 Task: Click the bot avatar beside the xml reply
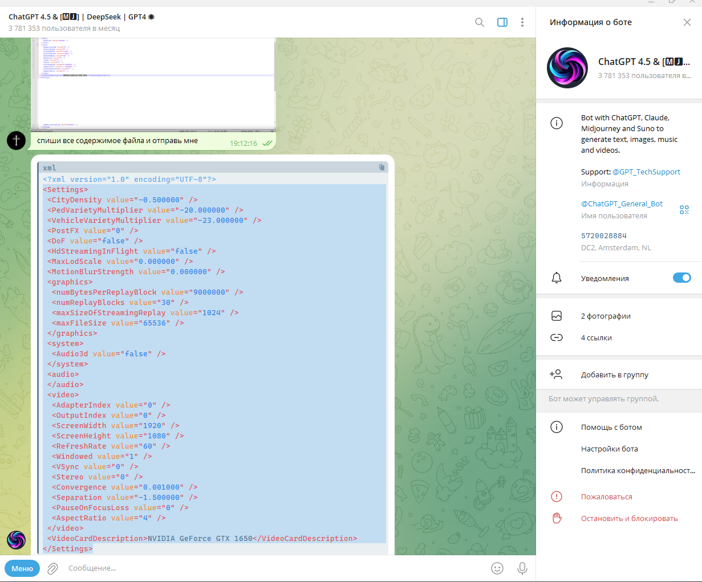pos(16,540)
